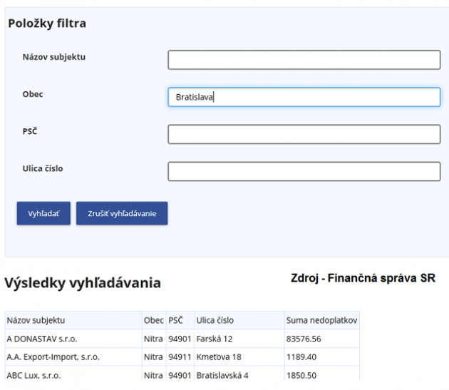Screen dimensions: 449x390
Task: Click the Názov subjektu input field
Action: (304, 60)
